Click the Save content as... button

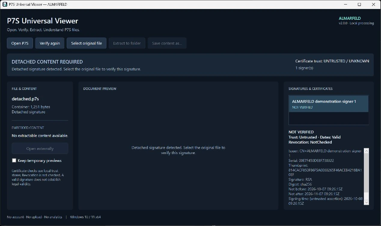coord(167,43)
